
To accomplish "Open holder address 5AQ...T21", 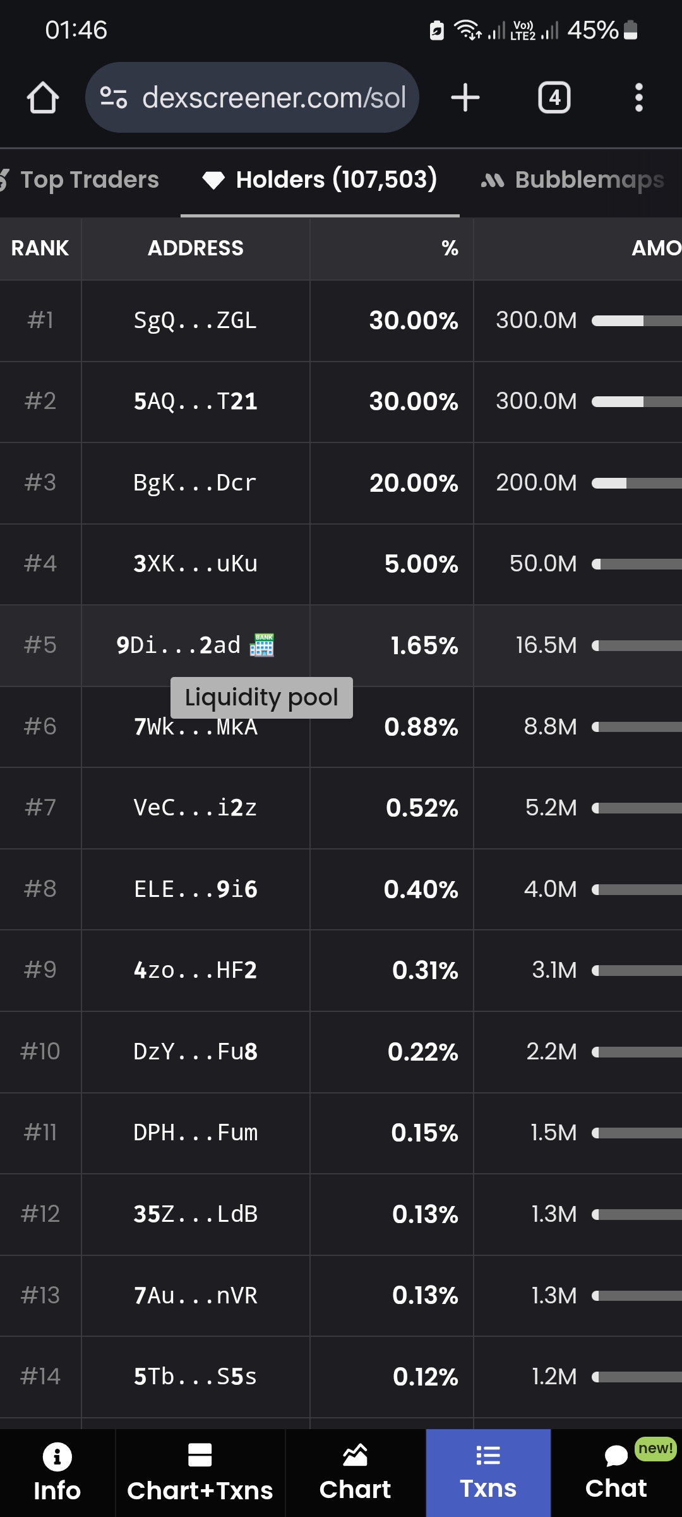I will click(x=195, y=401).
